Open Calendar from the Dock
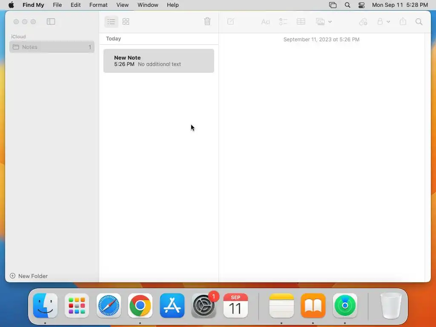Screen dimensions: 436x327 pyautogui.click(x=235, y=306)
